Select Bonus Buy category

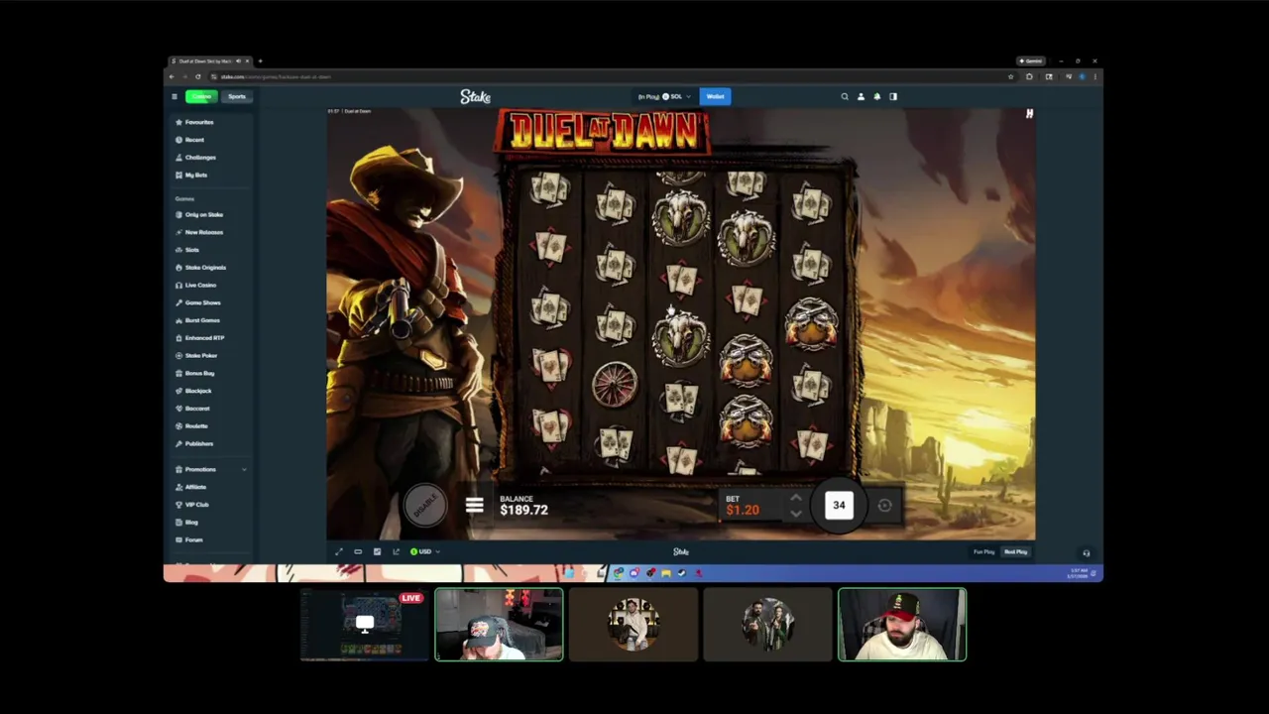coord(194,373)
